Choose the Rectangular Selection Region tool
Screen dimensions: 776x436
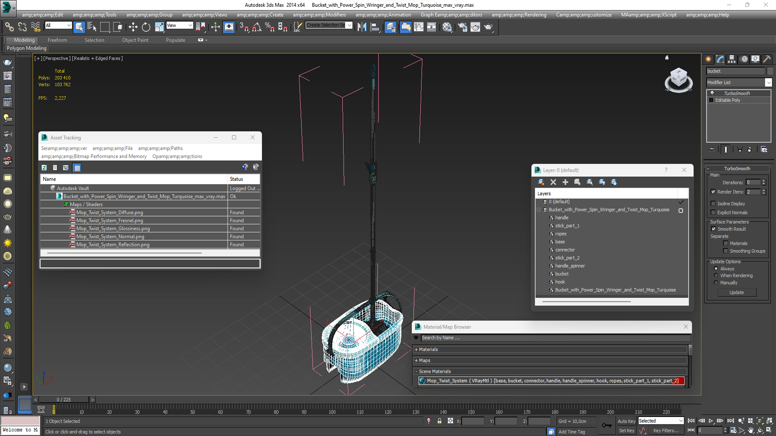(105, 27)
